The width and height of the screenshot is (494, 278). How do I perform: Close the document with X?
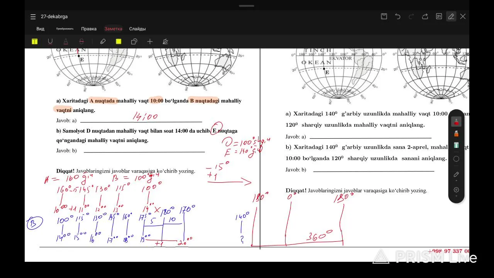[x=463, y=16]
